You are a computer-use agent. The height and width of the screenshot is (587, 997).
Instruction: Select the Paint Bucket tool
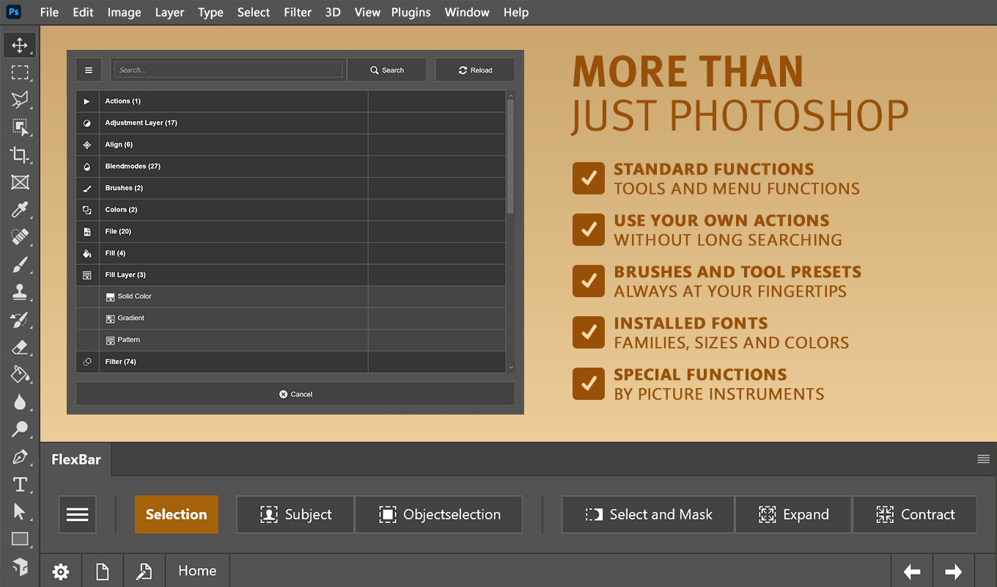tap(20, 374)
